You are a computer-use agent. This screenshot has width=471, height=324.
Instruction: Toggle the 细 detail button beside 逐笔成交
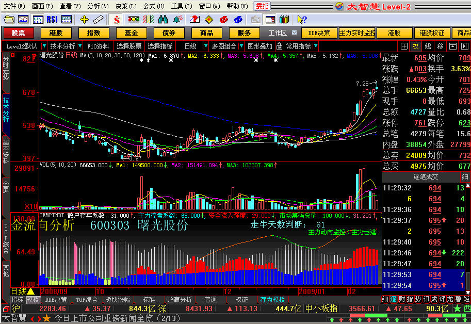pos(465,177)
